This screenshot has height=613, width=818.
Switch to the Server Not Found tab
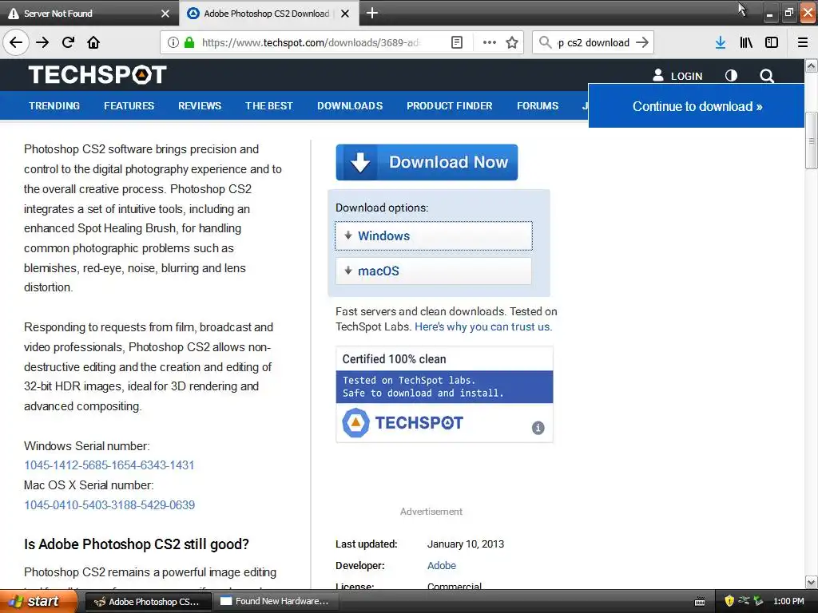89,14
